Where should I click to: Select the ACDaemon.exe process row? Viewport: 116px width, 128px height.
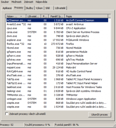(57, 20)
